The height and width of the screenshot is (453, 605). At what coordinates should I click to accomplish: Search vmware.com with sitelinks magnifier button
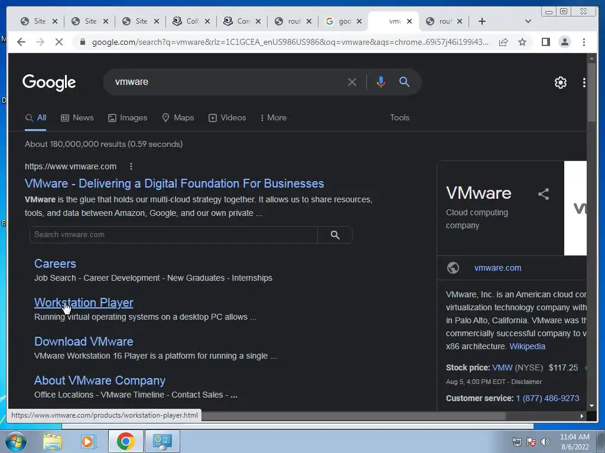click(x=335, y=235)
